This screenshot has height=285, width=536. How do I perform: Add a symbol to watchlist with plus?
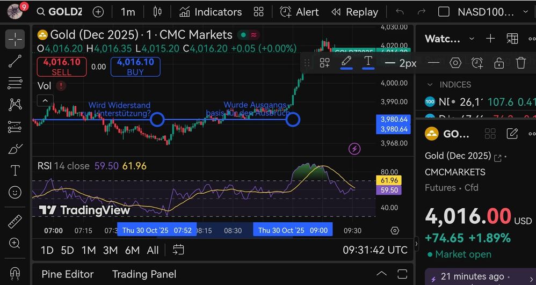click(490, 39)
